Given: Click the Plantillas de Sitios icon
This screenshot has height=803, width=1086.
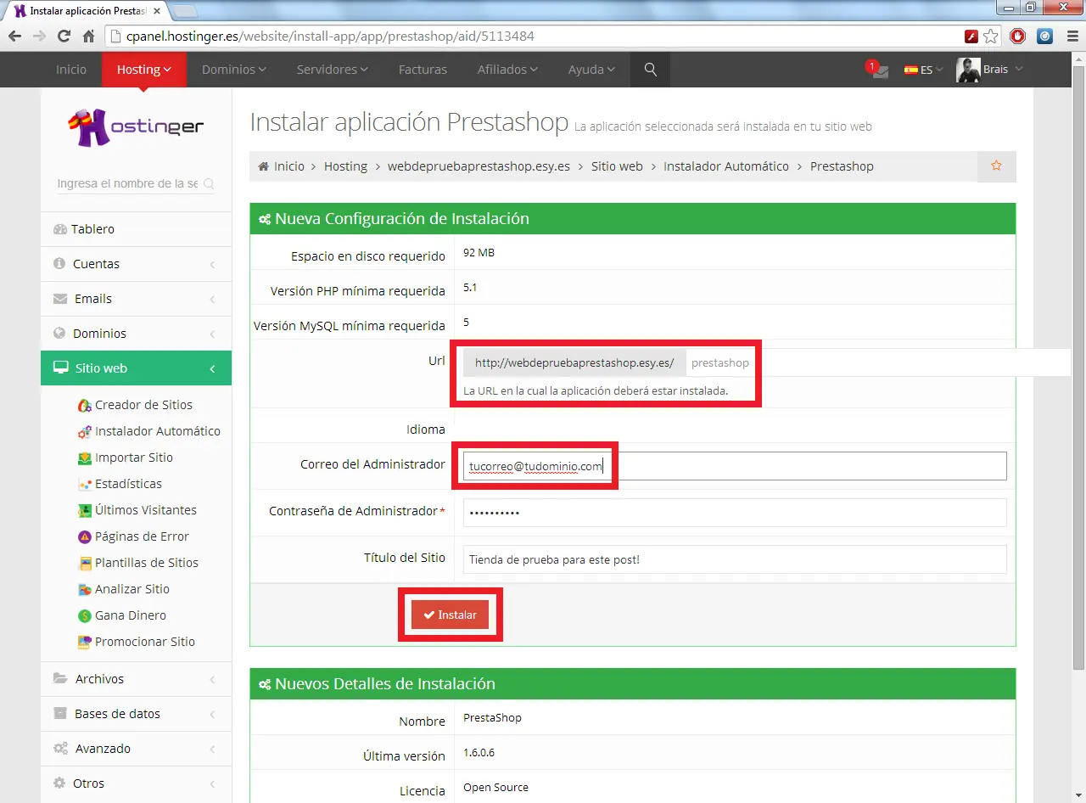Looking at the screenshot, I should [x=84, y=563].
